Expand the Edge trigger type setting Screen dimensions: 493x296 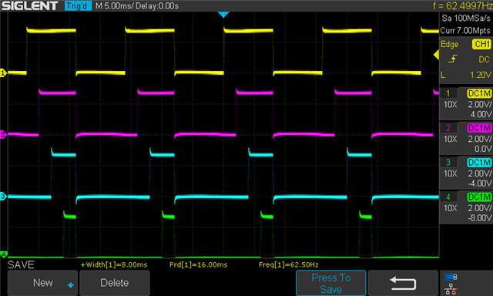tap(449, 45)
